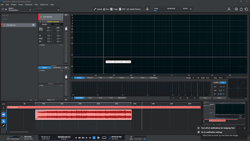Start playback with Play button
This screenshot has height=141, width=250.
tap(99, 138)
